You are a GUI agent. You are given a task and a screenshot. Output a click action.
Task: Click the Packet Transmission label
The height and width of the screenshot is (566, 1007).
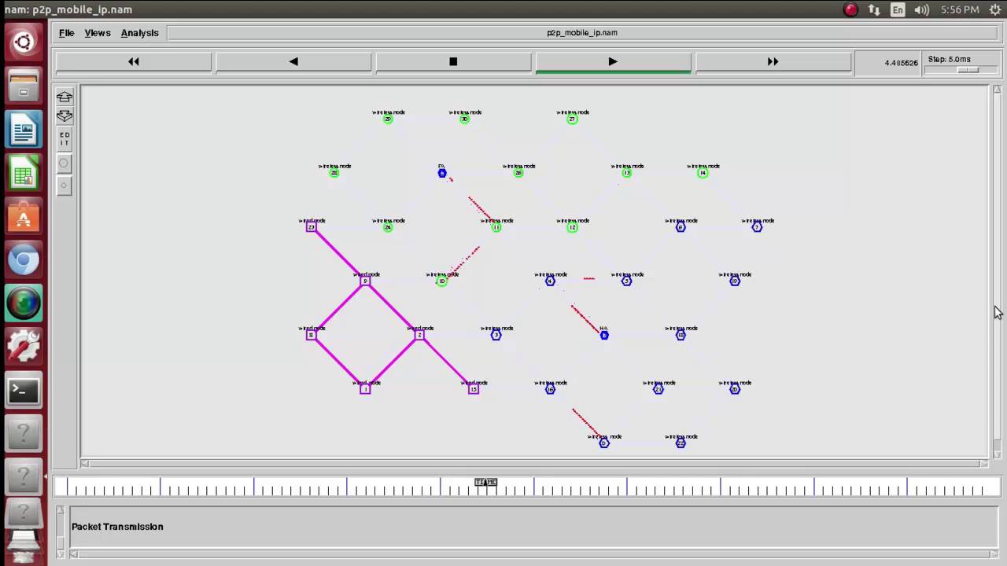(117, 527)
